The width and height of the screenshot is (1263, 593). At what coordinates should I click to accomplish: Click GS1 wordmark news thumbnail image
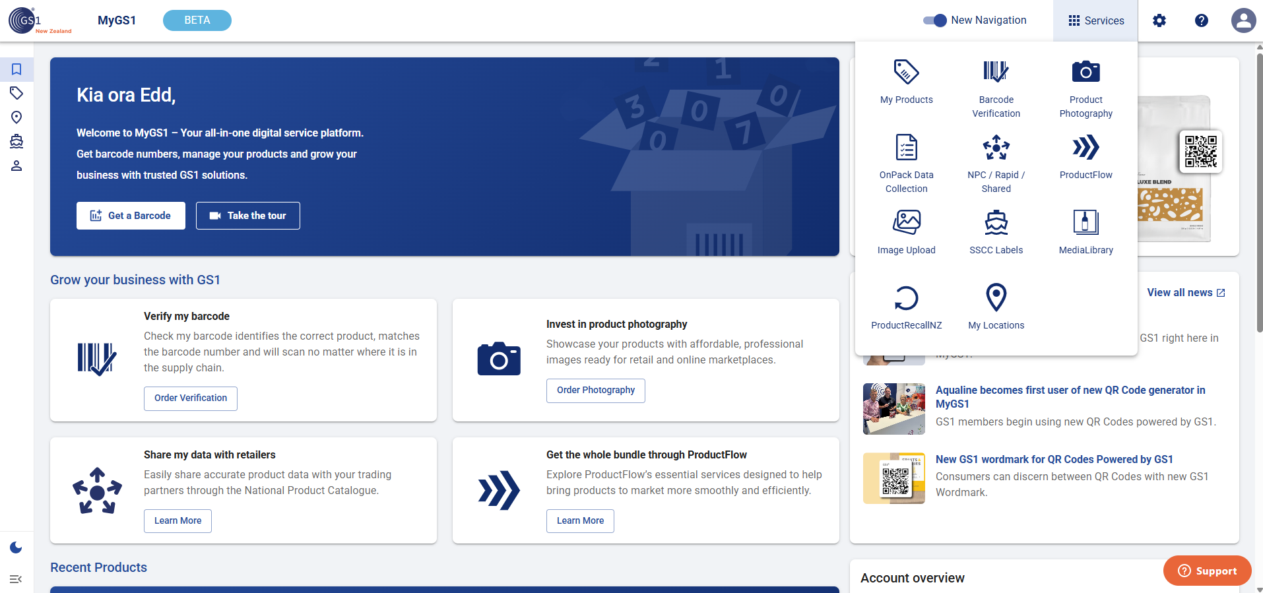click(894, 478)
